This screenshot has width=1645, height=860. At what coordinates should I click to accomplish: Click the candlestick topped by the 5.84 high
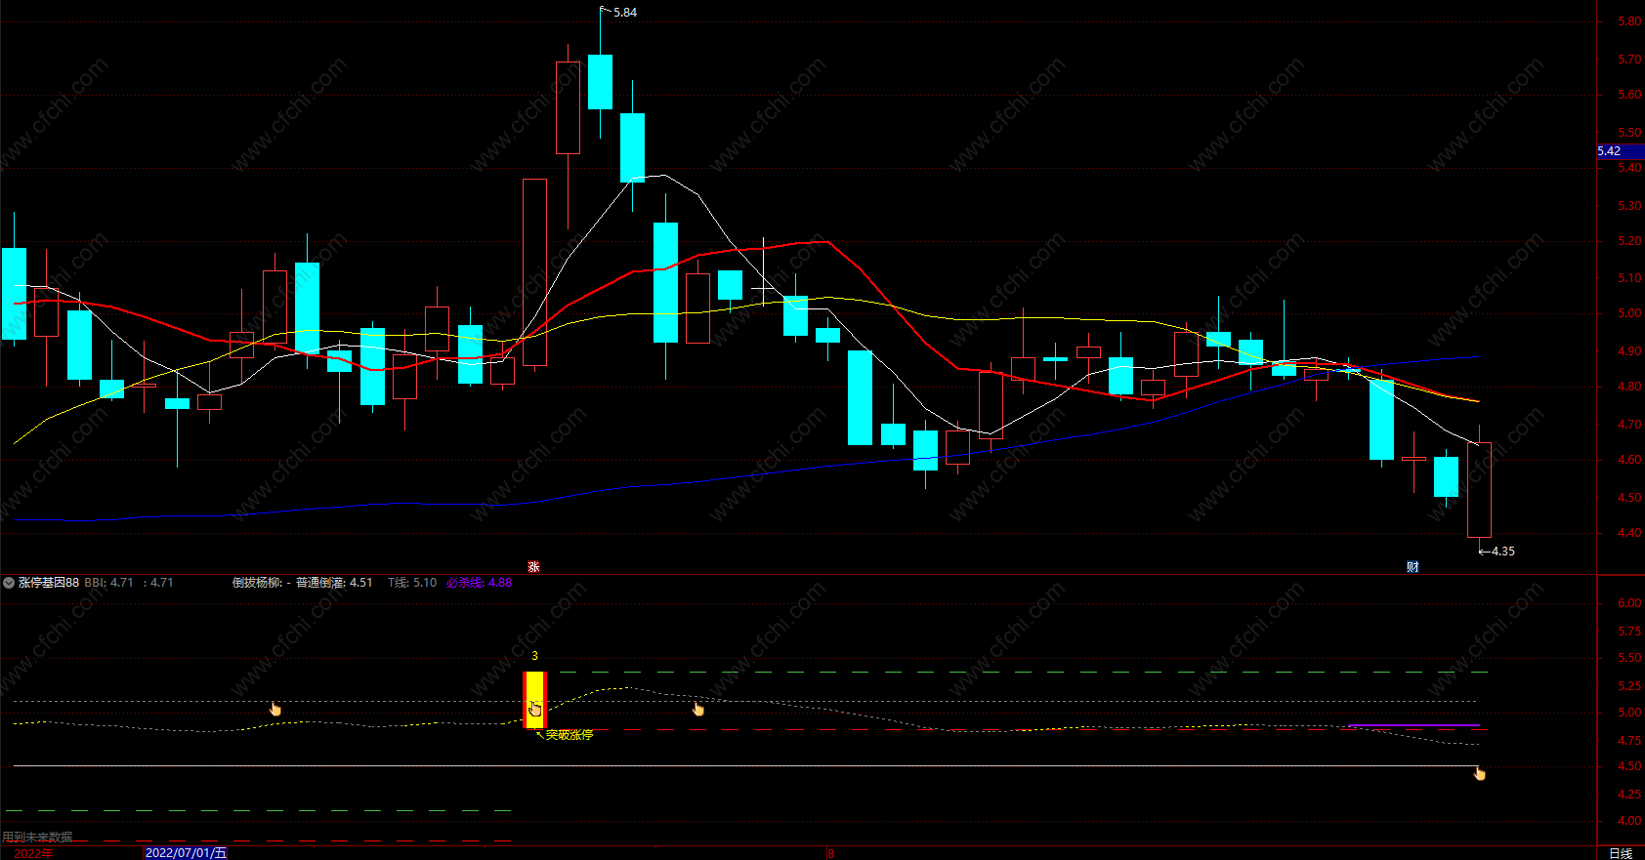coord(600,82)
